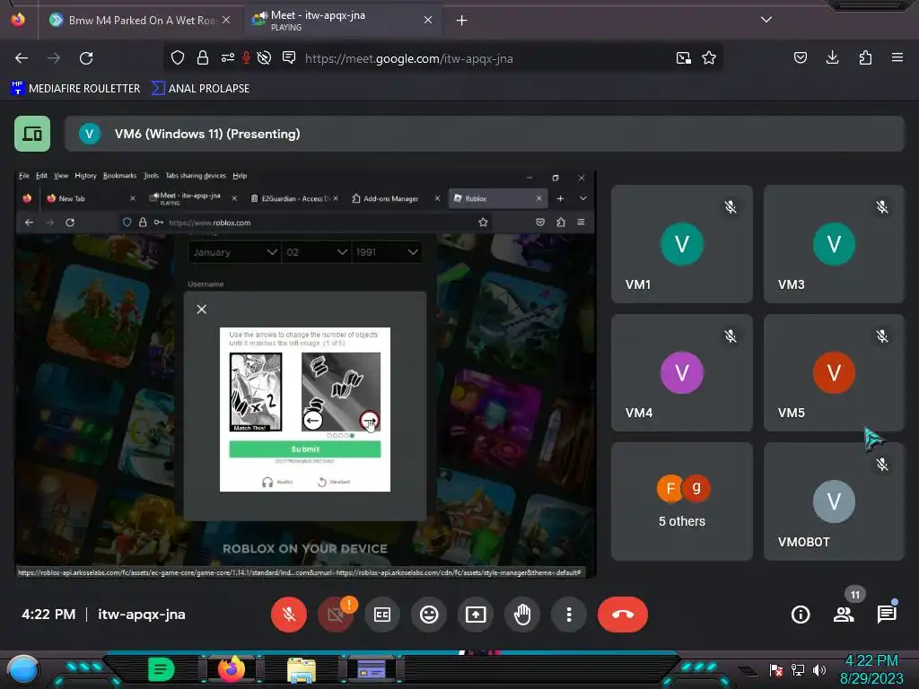Raise hand in the meeting
The image size is (919, 689).
pyautogui.click(x=522, y=615)
